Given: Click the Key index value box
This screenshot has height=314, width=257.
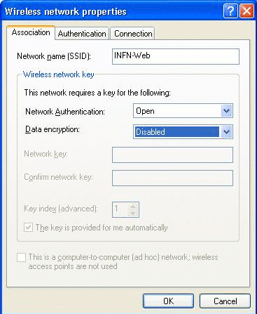Looking at the screenshot, I should (x=120, y=209).
